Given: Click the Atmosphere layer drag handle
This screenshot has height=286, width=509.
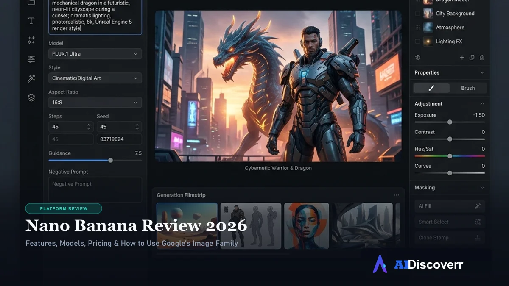Looking at the screenshot, I should click(x=417, y=28).
